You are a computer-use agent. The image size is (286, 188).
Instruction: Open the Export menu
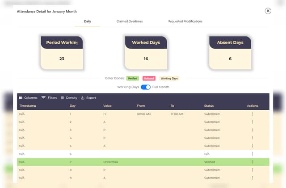pos(88,98)
